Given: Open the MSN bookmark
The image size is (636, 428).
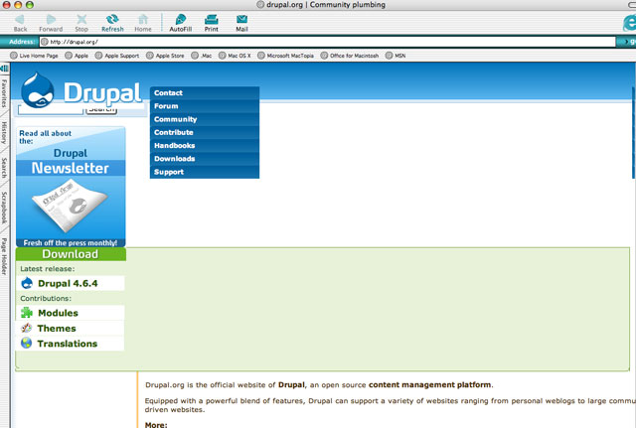Looking at the screenshot, I should [396, 56].
